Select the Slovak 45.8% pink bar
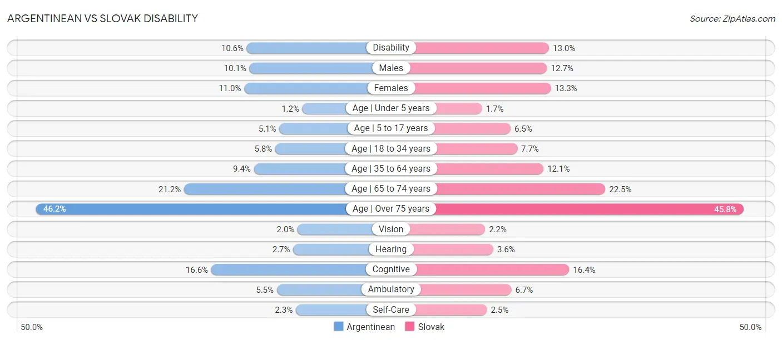 point(589,209)
